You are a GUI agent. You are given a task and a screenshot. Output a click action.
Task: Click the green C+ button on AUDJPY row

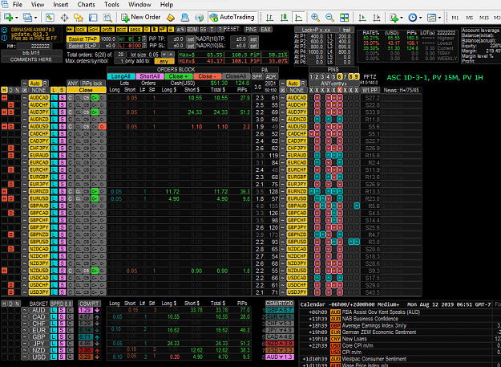[95, 112]
